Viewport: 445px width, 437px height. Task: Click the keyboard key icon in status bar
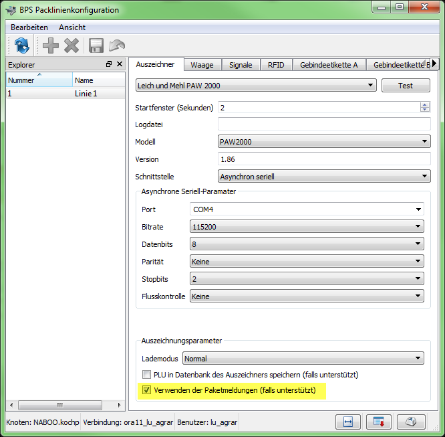pos(411,422)
